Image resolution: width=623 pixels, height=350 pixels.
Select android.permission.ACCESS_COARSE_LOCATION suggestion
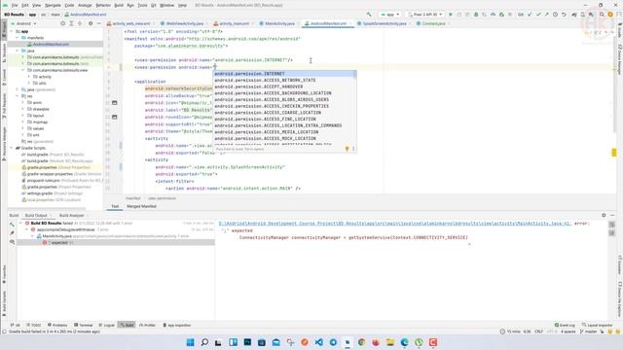coord(284,113)
